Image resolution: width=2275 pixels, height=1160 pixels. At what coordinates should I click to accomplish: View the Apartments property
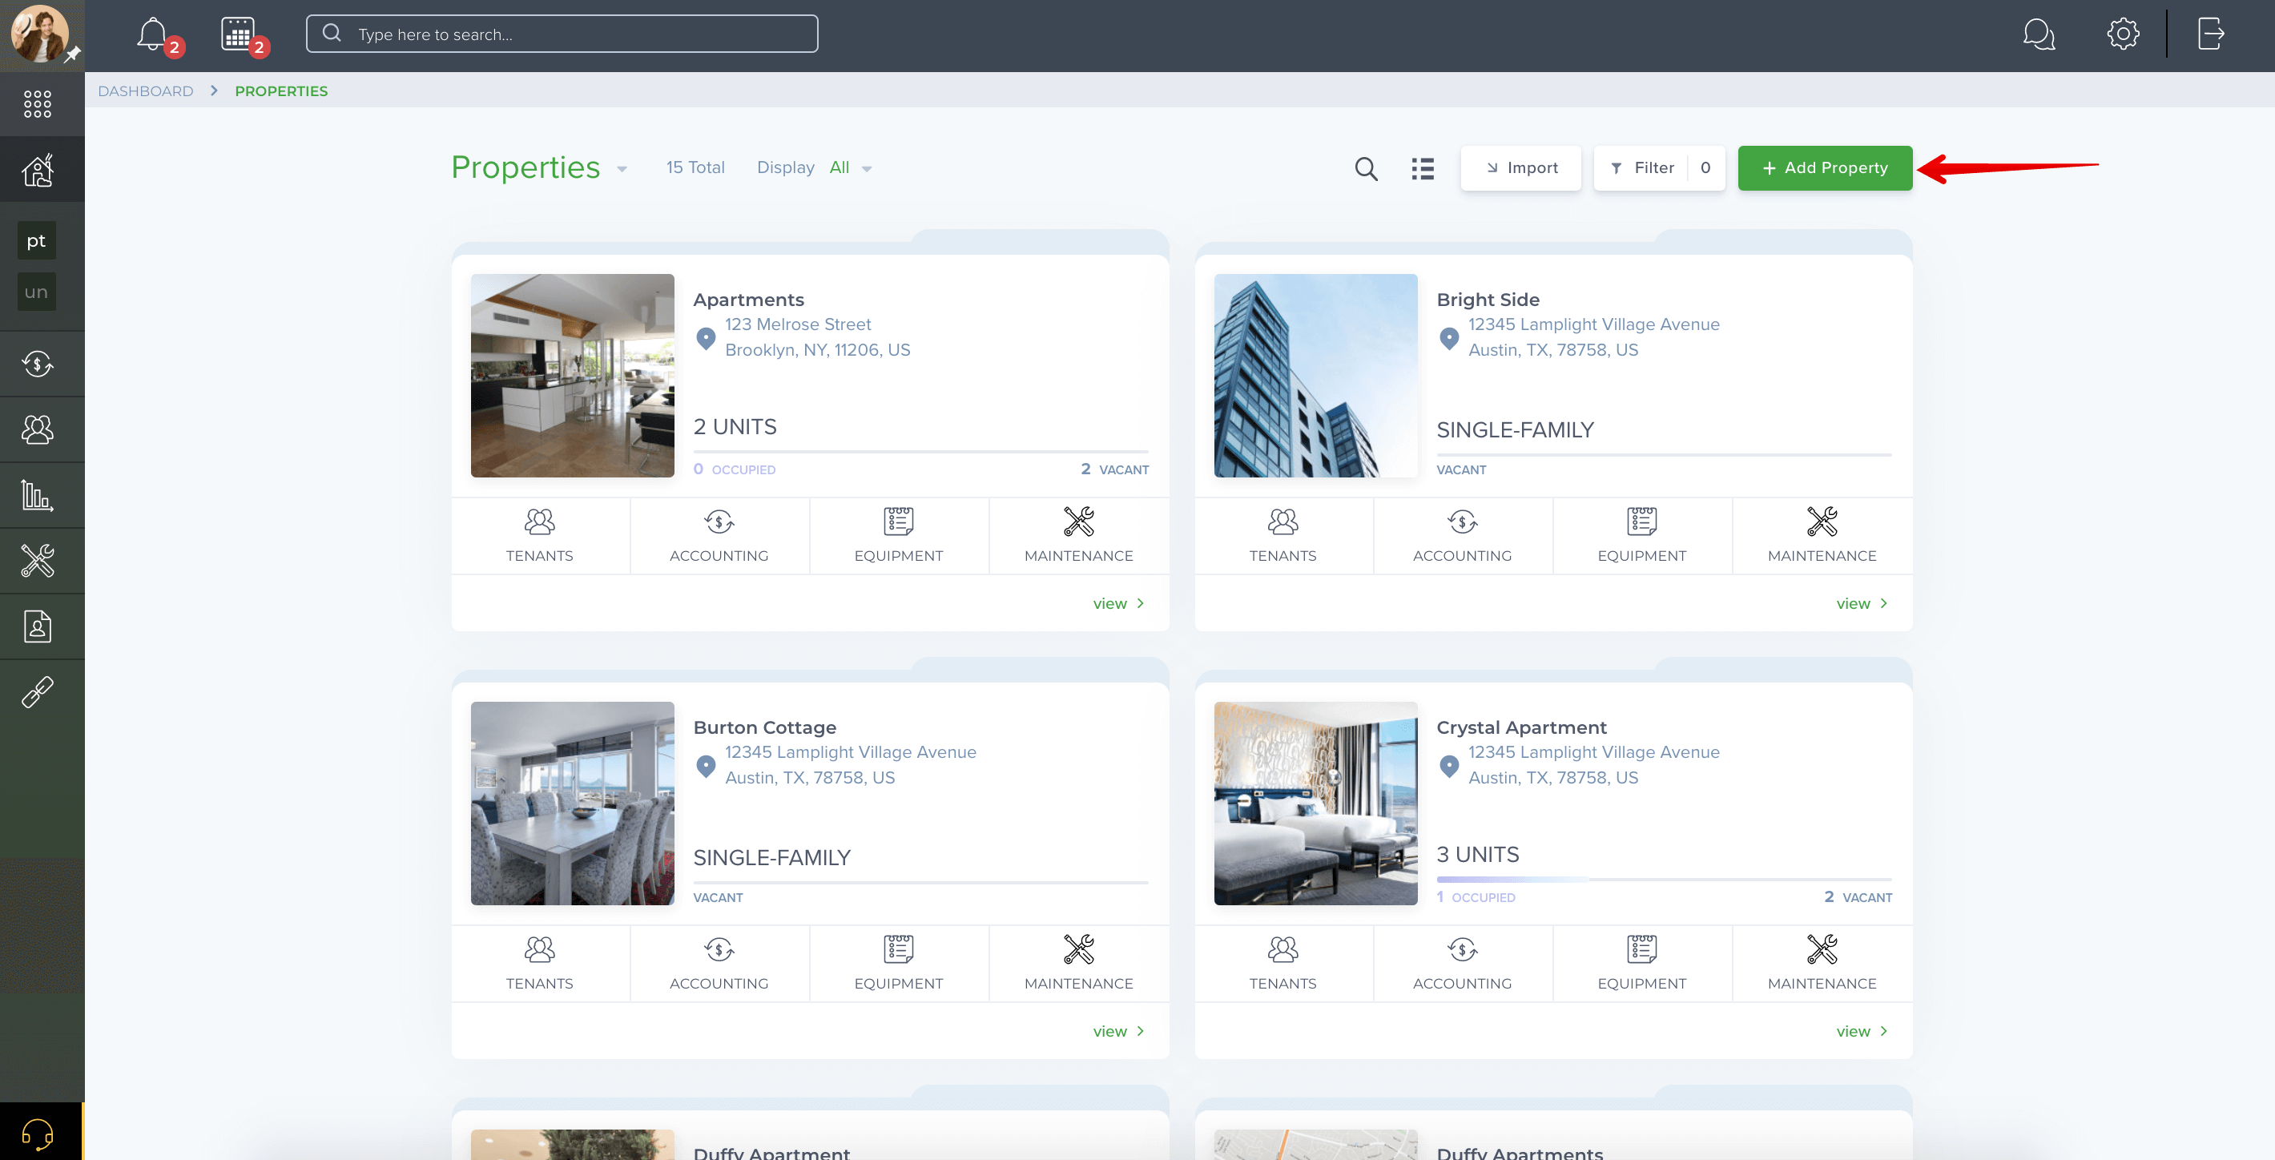[x=1118, y=603]
